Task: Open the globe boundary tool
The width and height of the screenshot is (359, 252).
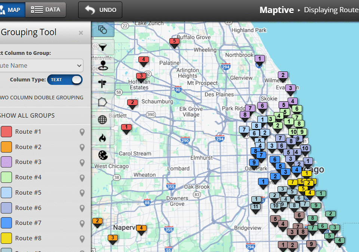Action: coord(102,120)
